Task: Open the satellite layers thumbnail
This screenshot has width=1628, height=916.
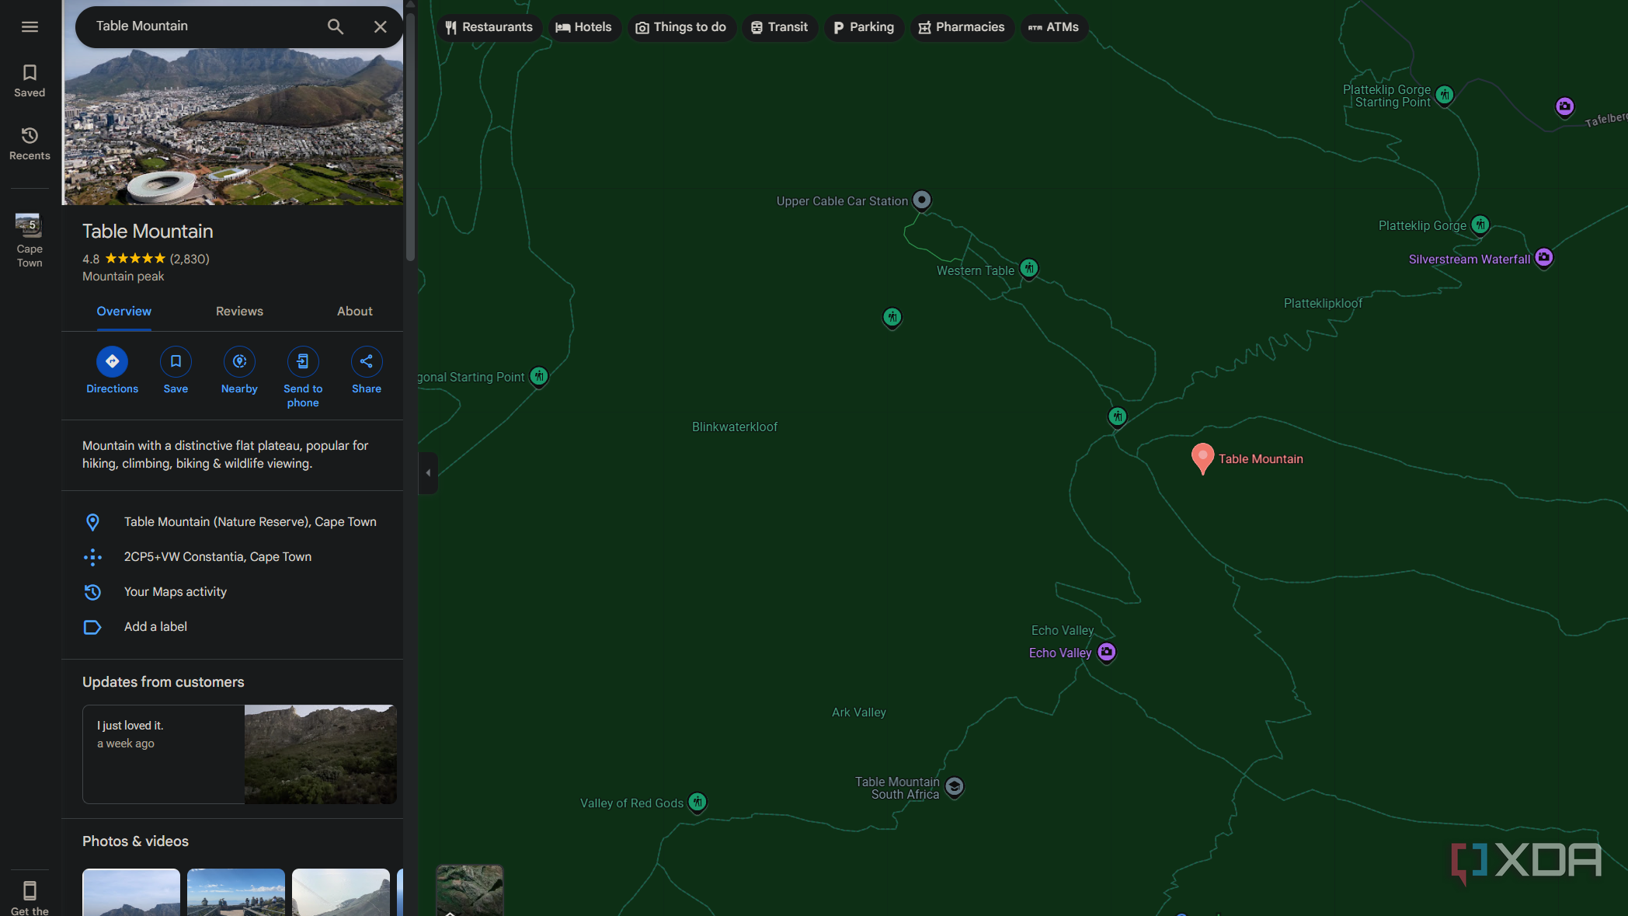Action: [x=470, y=890]
